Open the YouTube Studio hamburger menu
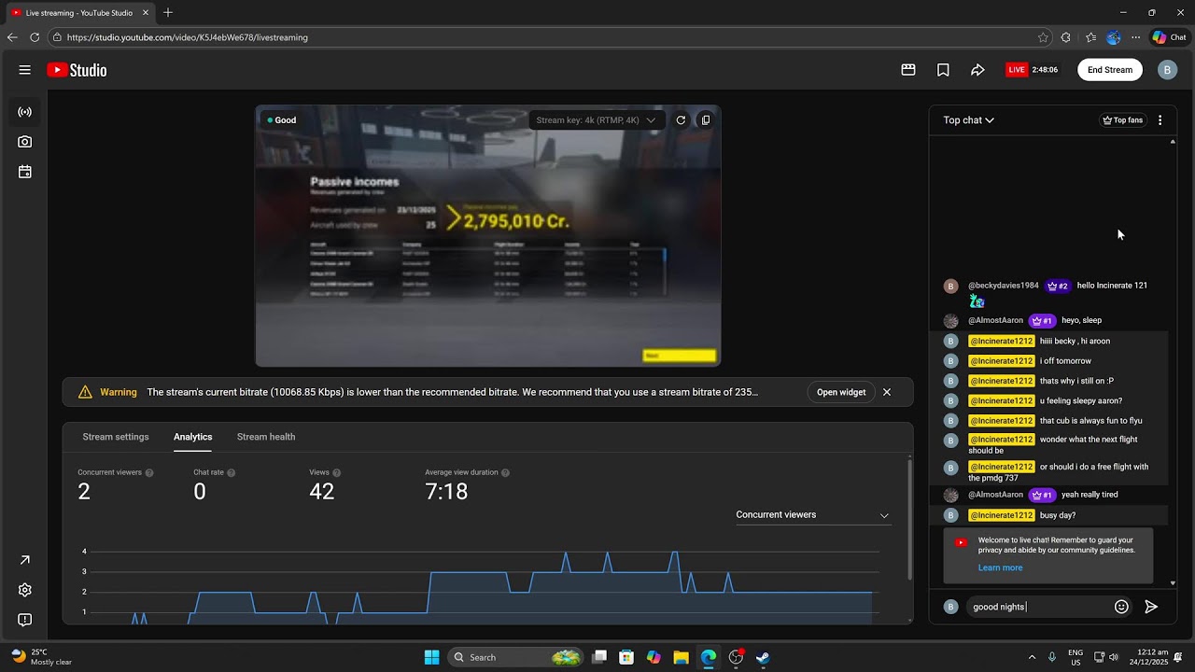Viewport: 1195px width, 672px height. coord(25,70)
